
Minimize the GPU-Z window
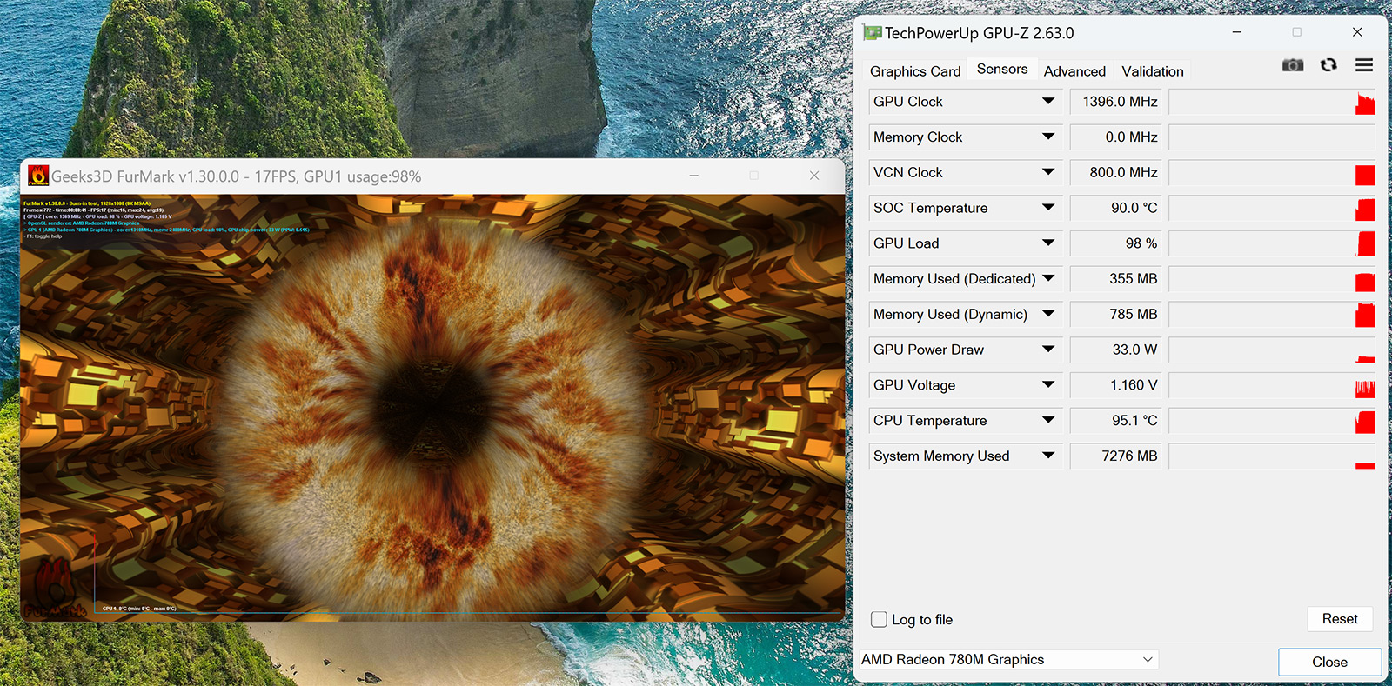[x=1236, y=32]
